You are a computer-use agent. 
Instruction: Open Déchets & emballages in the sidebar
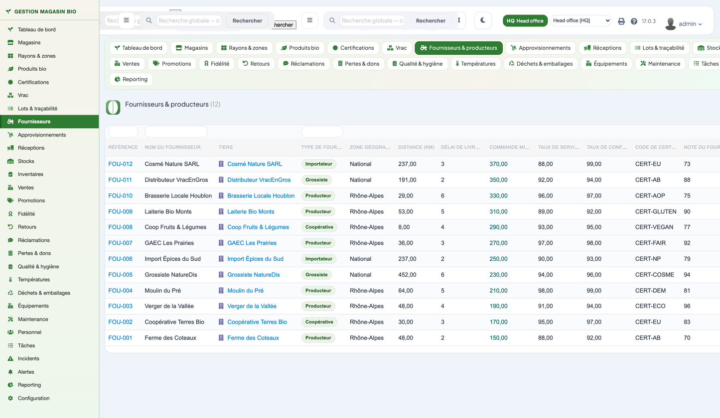pyautogui.click(x=49, y=293)
